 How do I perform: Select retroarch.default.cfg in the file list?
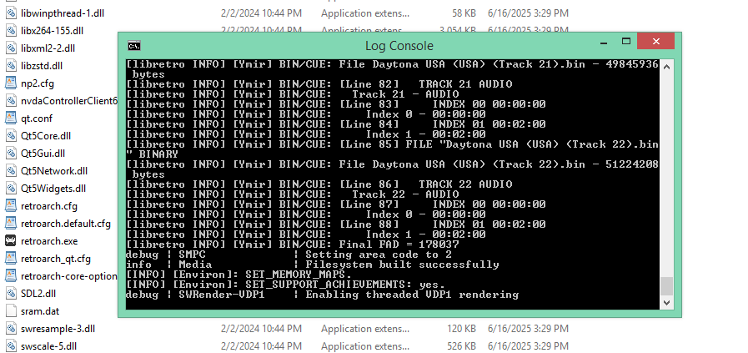65,224
